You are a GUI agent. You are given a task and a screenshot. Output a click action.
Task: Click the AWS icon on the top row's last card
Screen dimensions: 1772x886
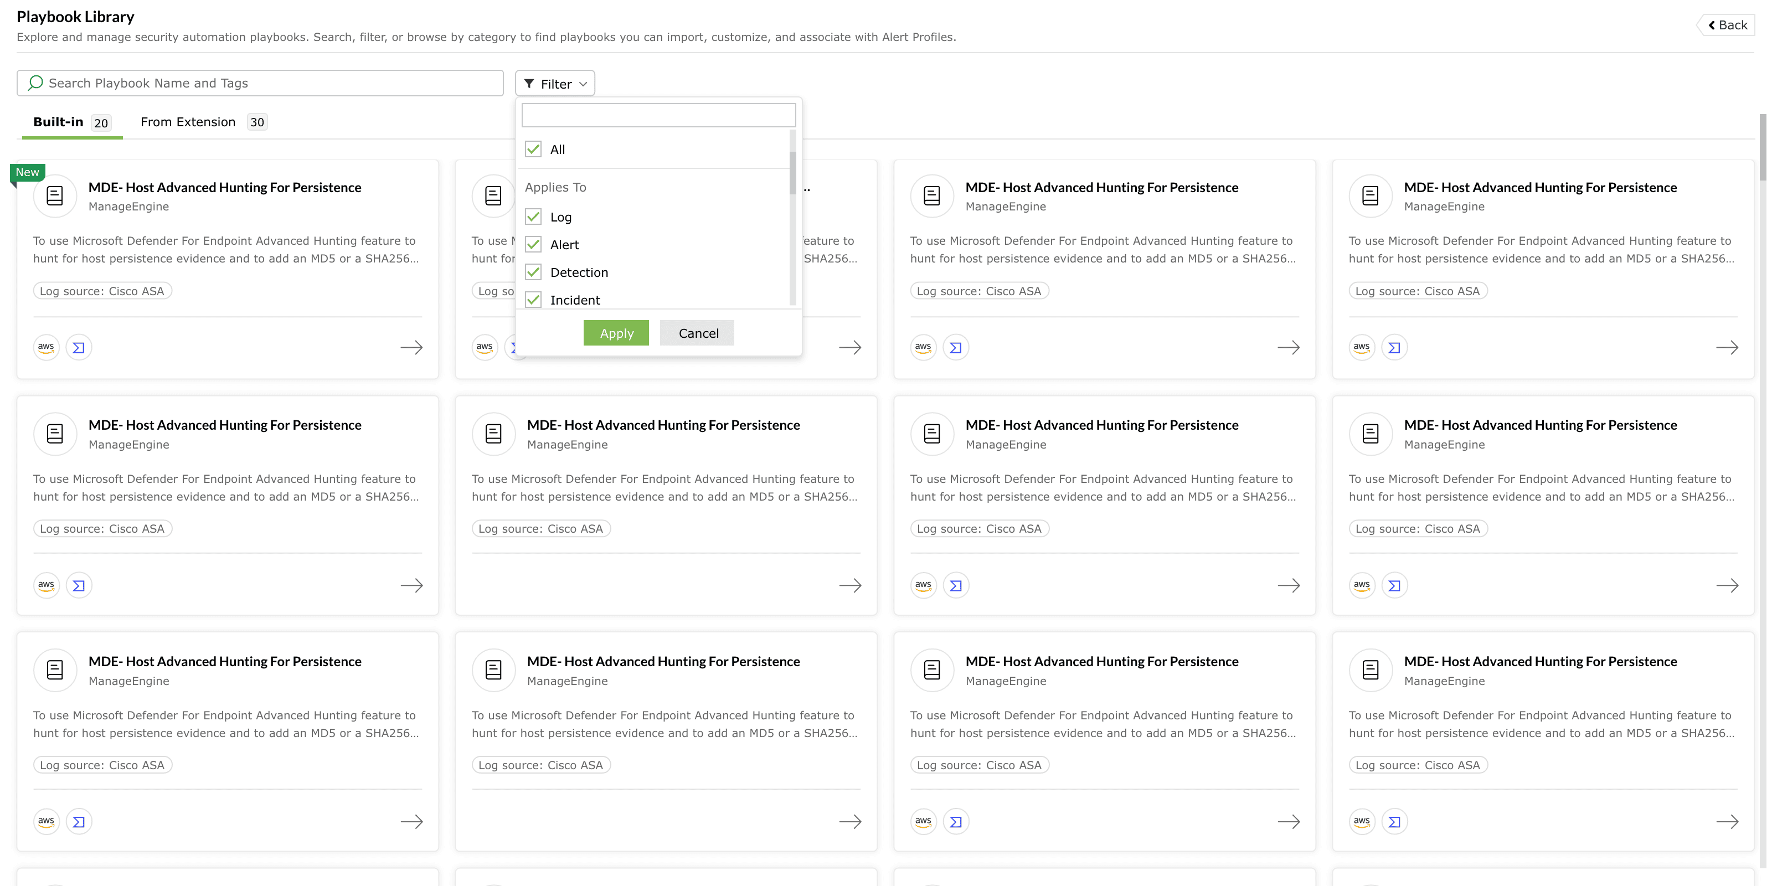click(1362, 347)
